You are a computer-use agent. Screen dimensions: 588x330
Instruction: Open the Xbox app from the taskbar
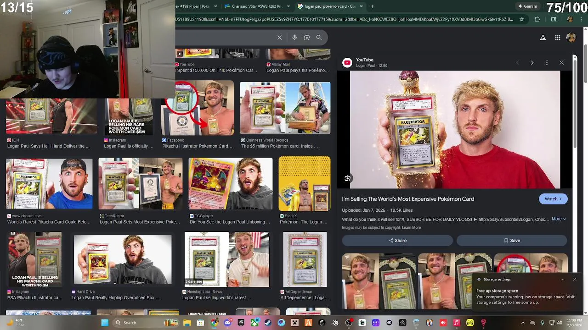(255, 323)
